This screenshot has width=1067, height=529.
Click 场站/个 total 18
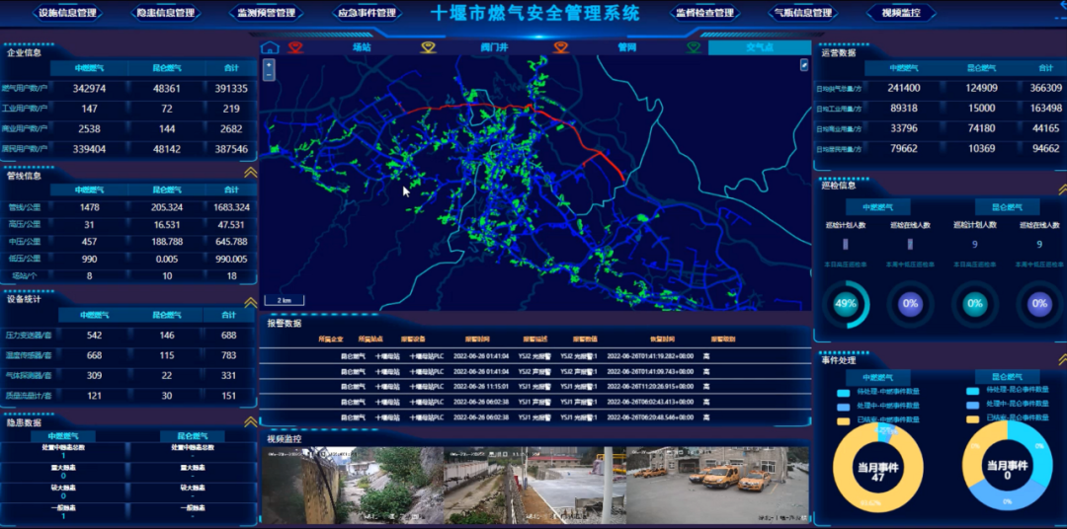[231, 276]
